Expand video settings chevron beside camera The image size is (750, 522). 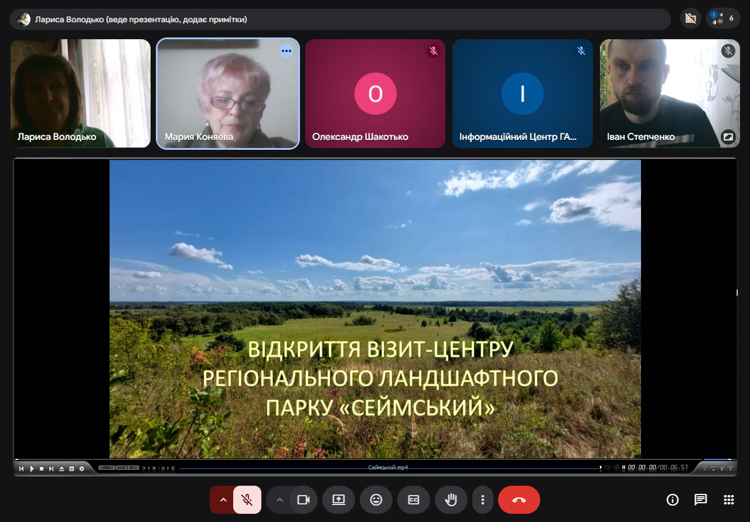pos(279,500)
